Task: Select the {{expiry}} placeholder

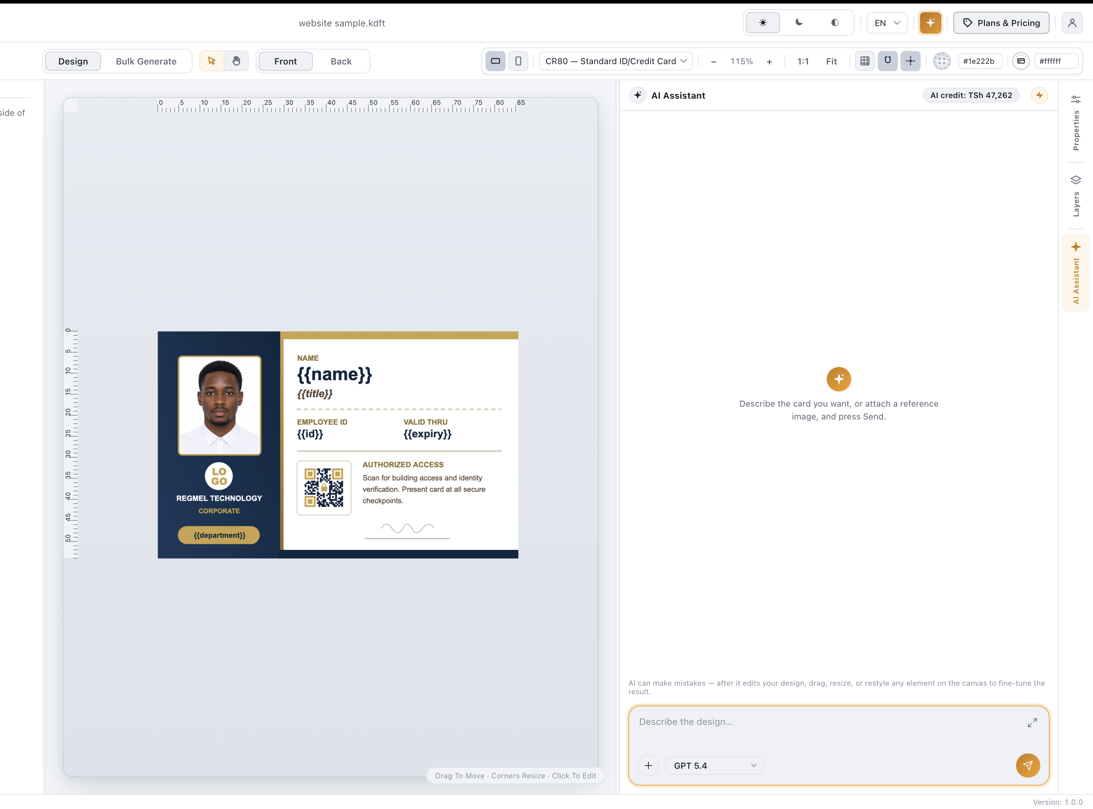Action: pyautogui.click(x=427, y=434)
